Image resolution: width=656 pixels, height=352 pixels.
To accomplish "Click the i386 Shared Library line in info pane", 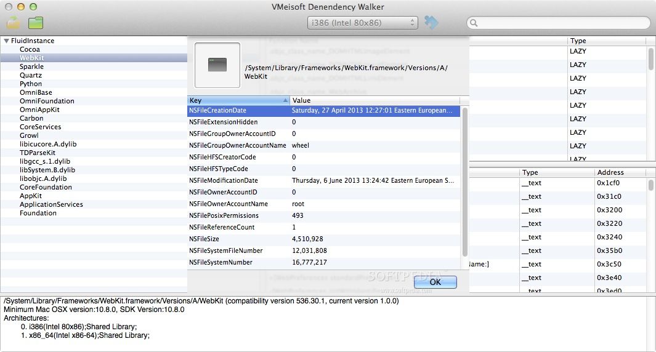I will [x=79, y=327].
